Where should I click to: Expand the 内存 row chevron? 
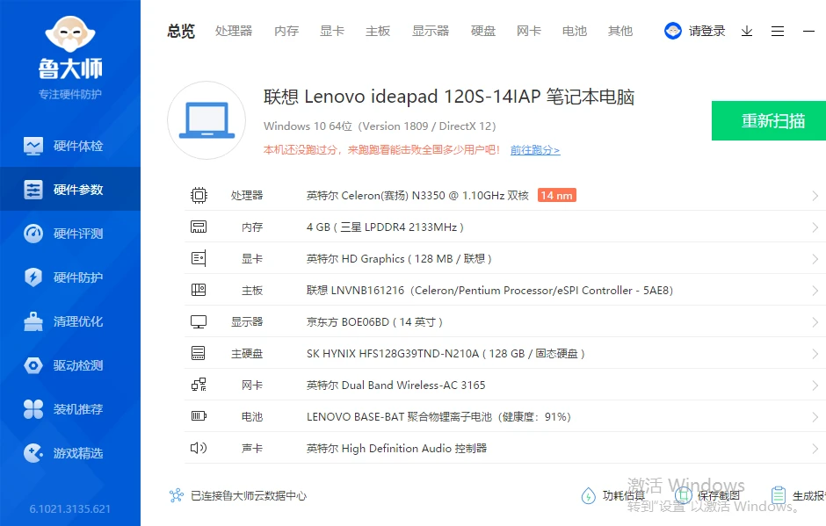pos(815,227)
